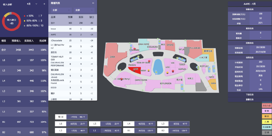The height and width of the screenshot is (136, 272).
Task: Click the red alarm icon on SEAN BY SEAN
Action: pos(149,61)
